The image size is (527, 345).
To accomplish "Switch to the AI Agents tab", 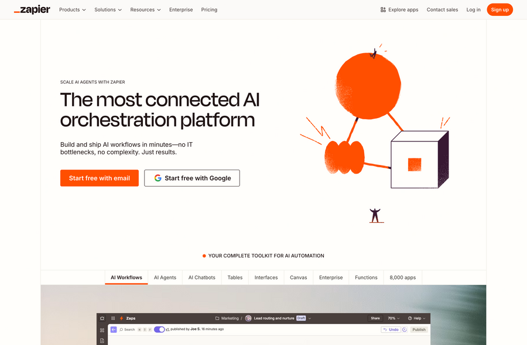I will 165,277.
